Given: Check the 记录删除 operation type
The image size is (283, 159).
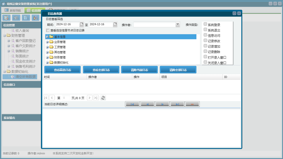Looking at the screenshot, I should (x=205, y=51).
